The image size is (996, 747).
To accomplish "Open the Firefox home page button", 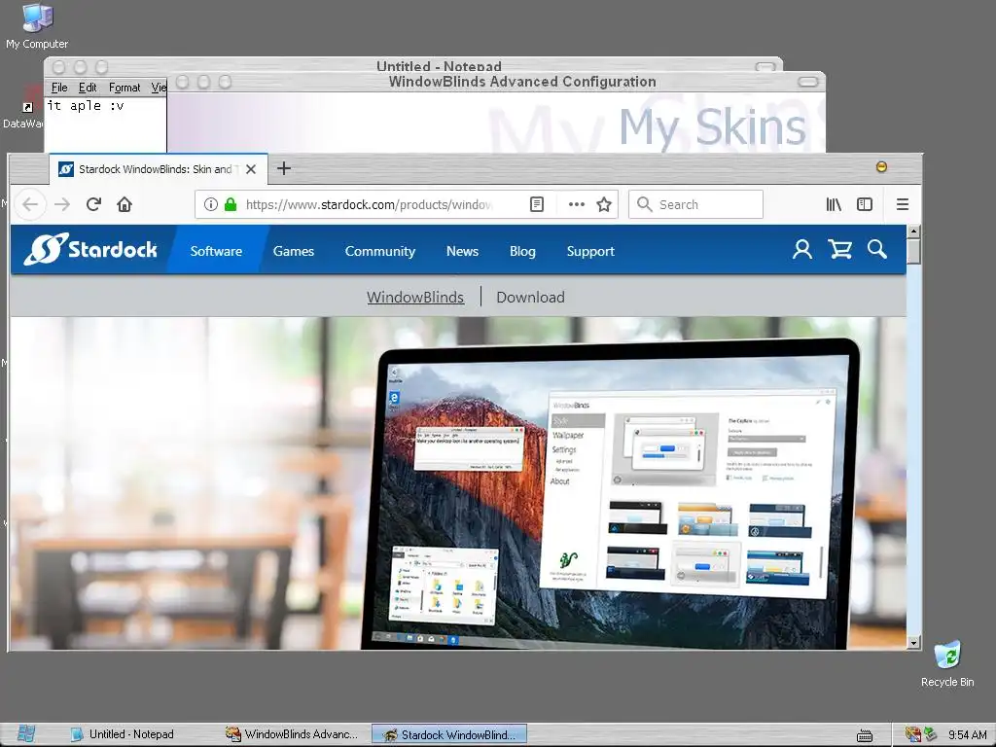I will (x=124, y=204).
